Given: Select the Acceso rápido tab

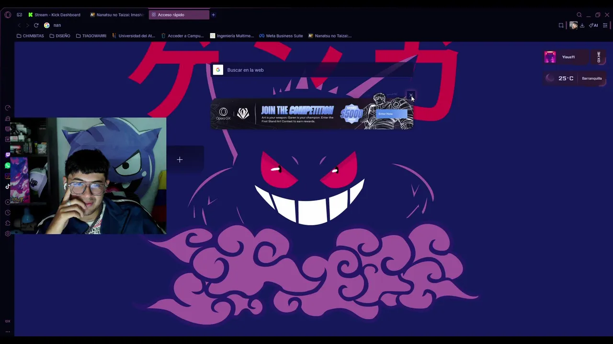Looking at the screenshot, I should [x=179, y=15].
